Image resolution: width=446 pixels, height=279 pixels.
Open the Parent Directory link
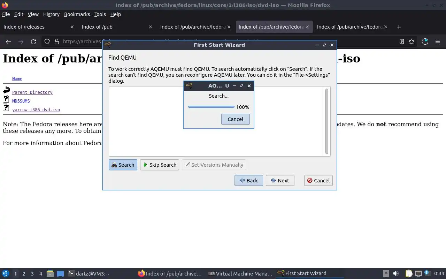[32, 92]
